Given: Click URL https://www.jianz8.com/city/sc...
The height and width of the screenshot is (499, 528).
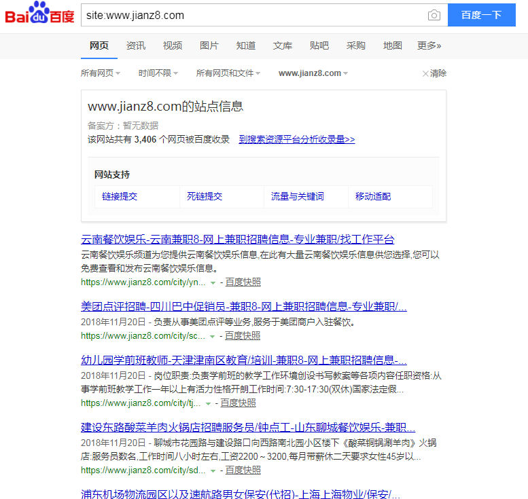Looking at the screenshot, I should pyautogui.click(x=143, y=336).
